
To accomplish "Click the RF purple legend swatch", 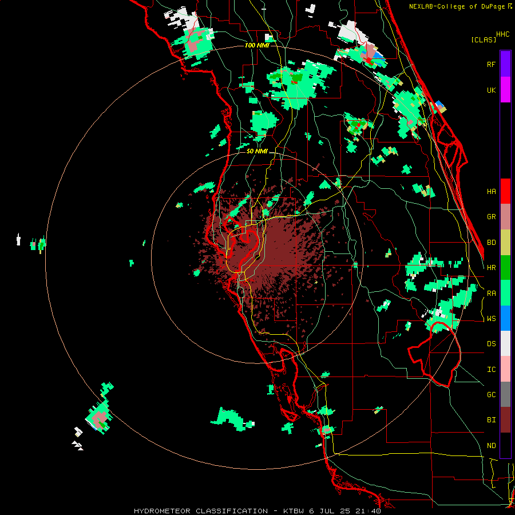I will click(505, 64).
